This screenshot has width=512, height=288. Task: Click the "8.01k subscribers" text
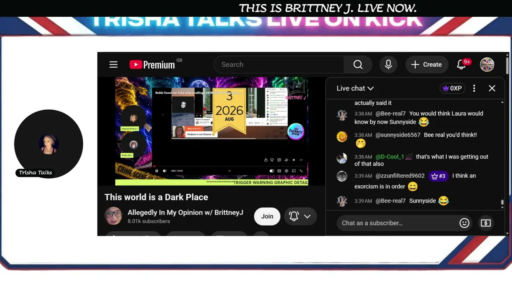149,221
